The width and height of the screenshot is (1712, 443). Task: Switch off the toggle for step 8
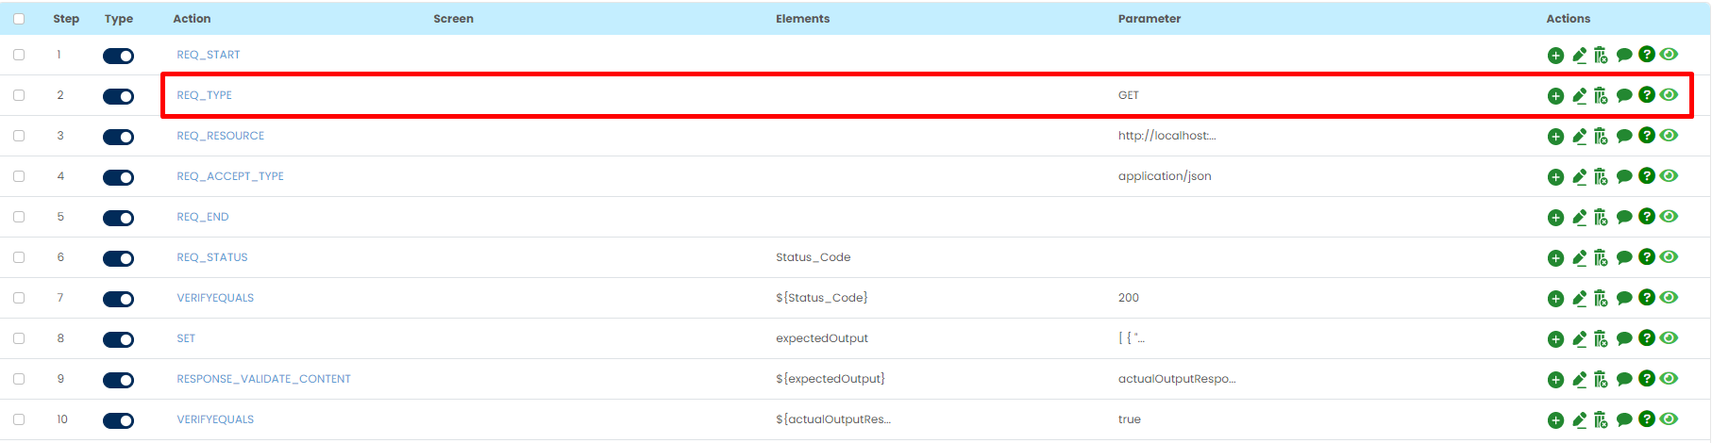(118, 339)
